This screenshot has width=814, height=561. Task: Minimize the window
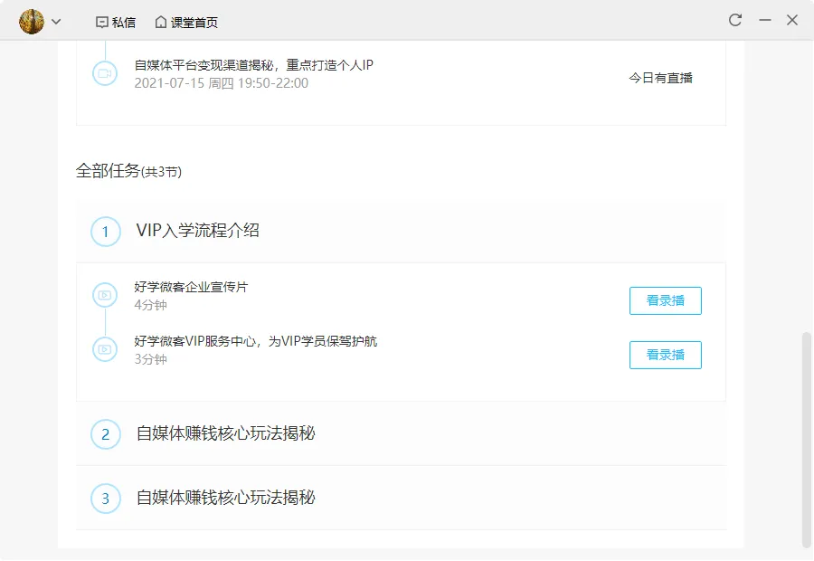point(764,20)
